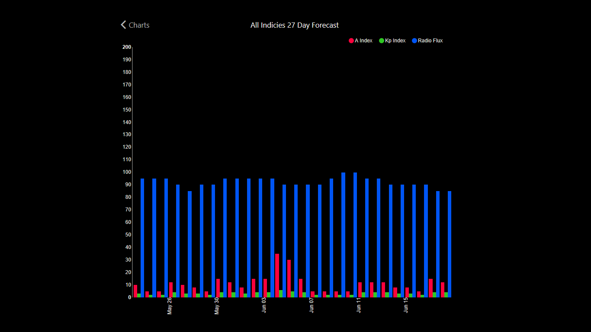This screenshot has height=332, width=591.
Task: Click the blue Radio Flux legend dot
Action: point(414,41)
